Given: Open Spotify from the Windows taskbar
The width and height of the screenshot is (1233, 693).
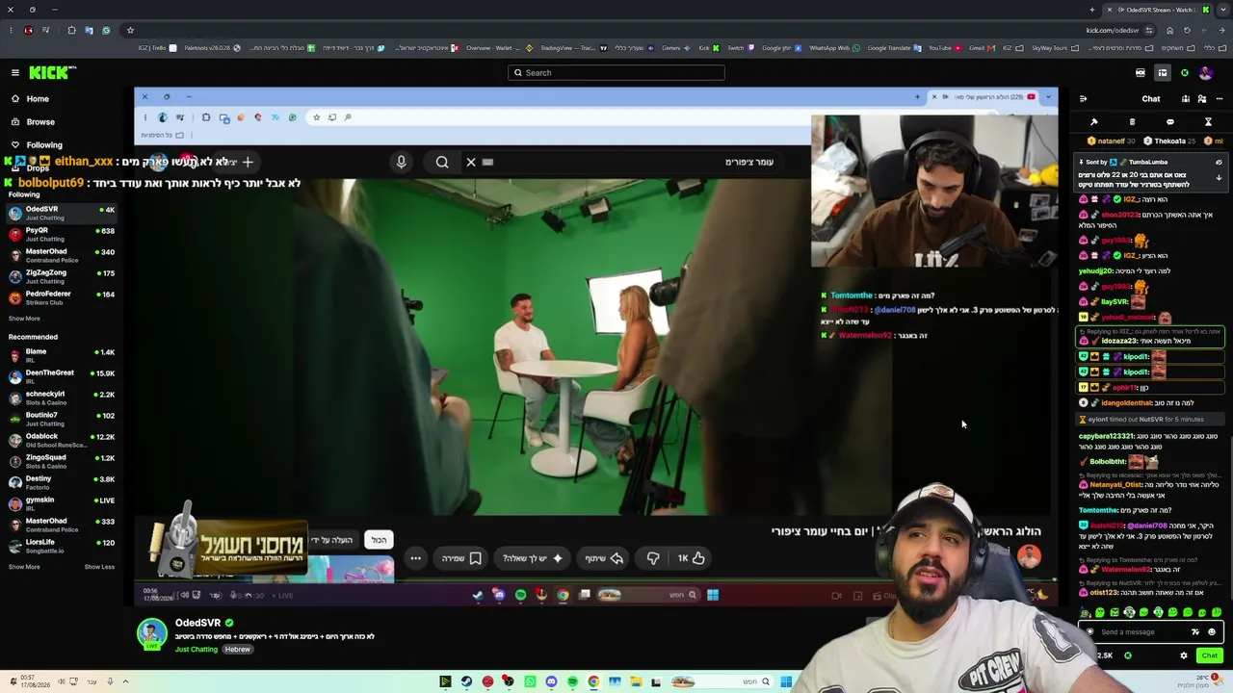Looking at the screenshot, I should (x=572, y=682).
